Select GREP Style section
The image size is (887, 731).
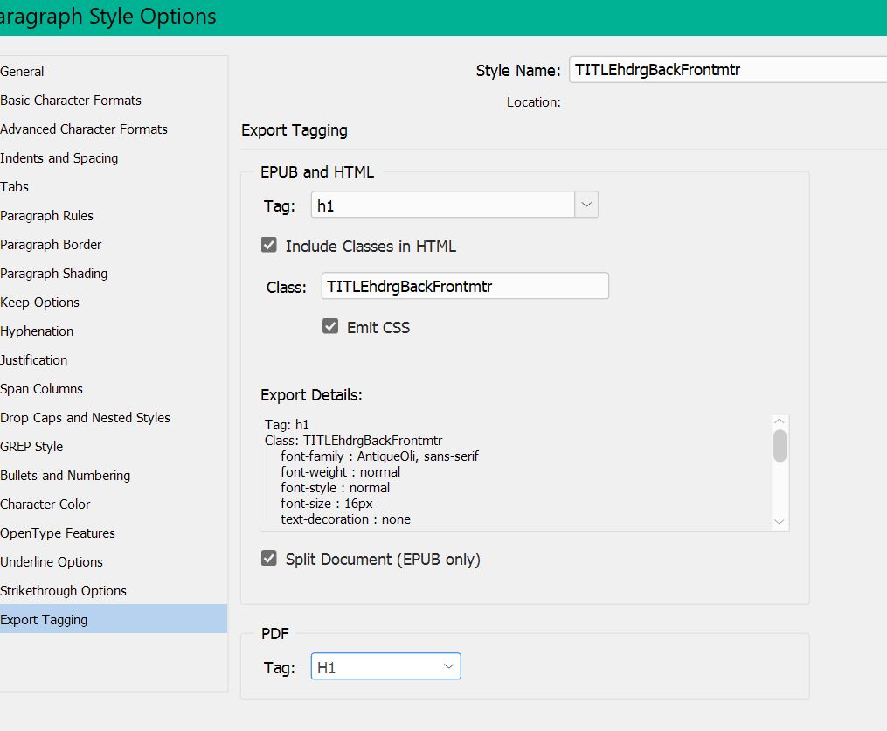(113, 447)
